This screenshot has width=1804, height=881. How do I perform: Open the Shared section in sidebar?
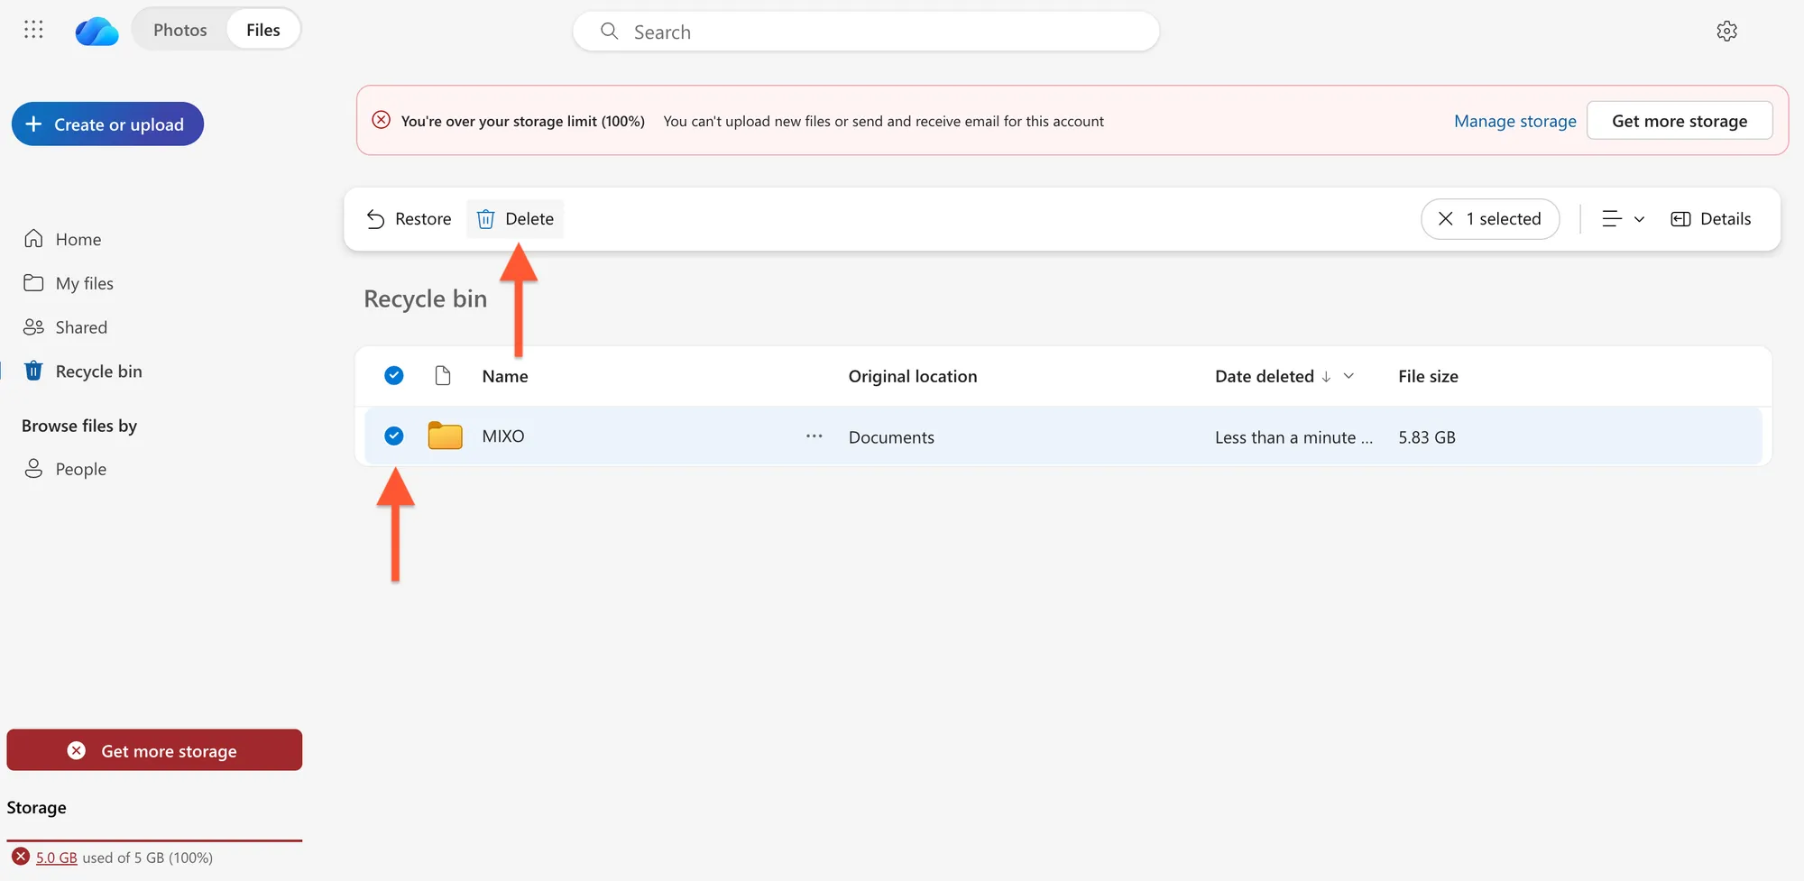[81, 327]
